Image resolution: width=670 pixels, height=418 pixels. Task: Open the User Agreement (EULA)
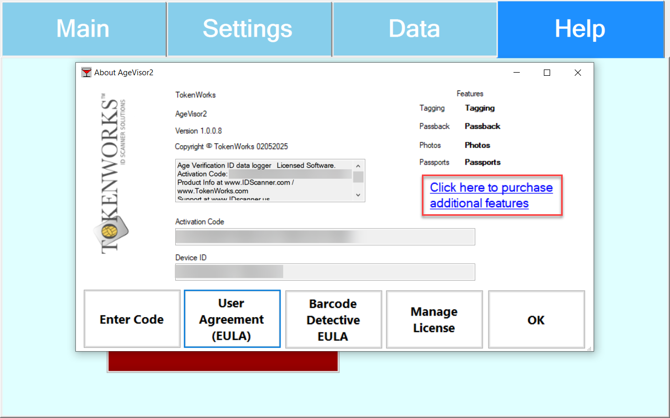pos(232,319)
